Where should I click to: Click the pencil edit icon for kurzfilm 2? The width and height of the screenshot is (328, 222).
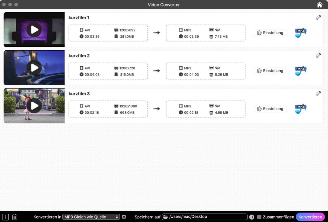[318, 55]
